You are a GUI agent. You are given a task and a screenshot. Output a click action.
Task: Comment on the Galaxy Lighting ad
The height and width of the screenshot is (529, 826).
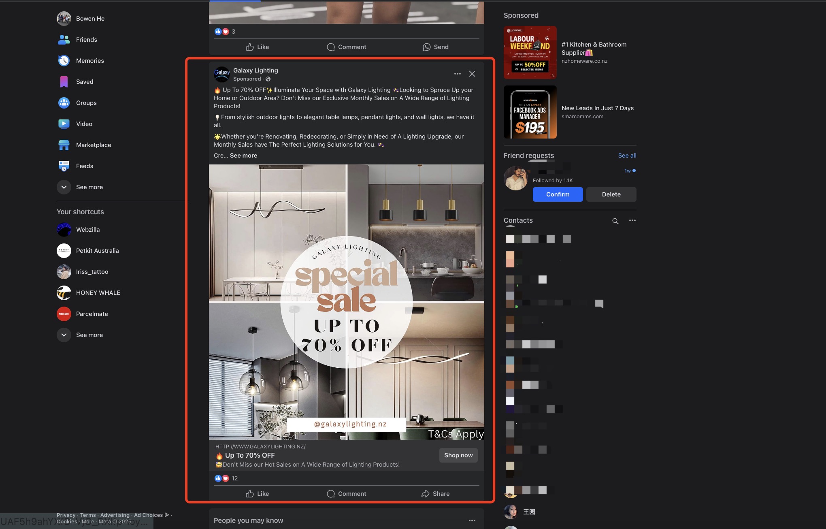[347, 494]
